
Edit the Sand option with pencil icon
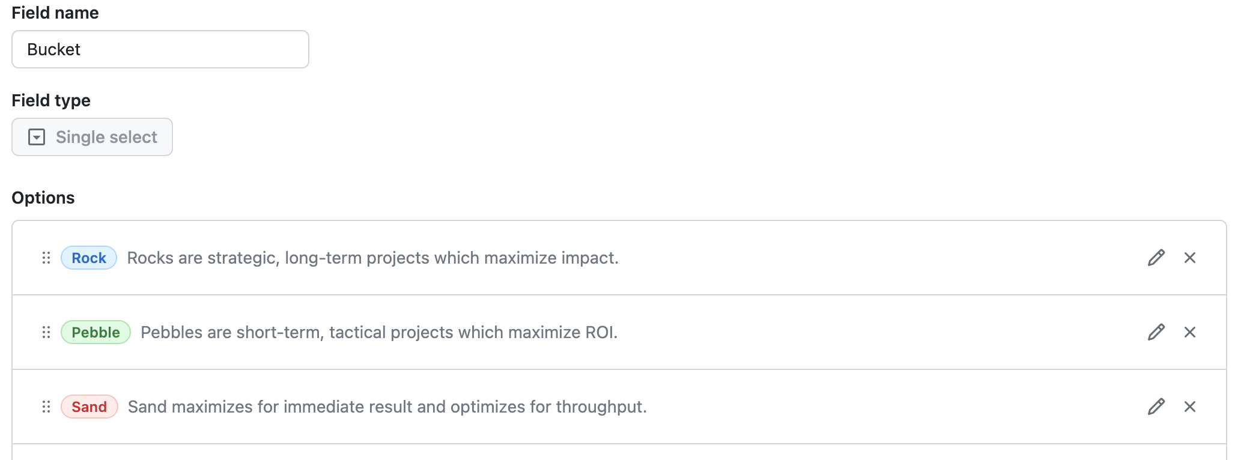[1156, 407]
